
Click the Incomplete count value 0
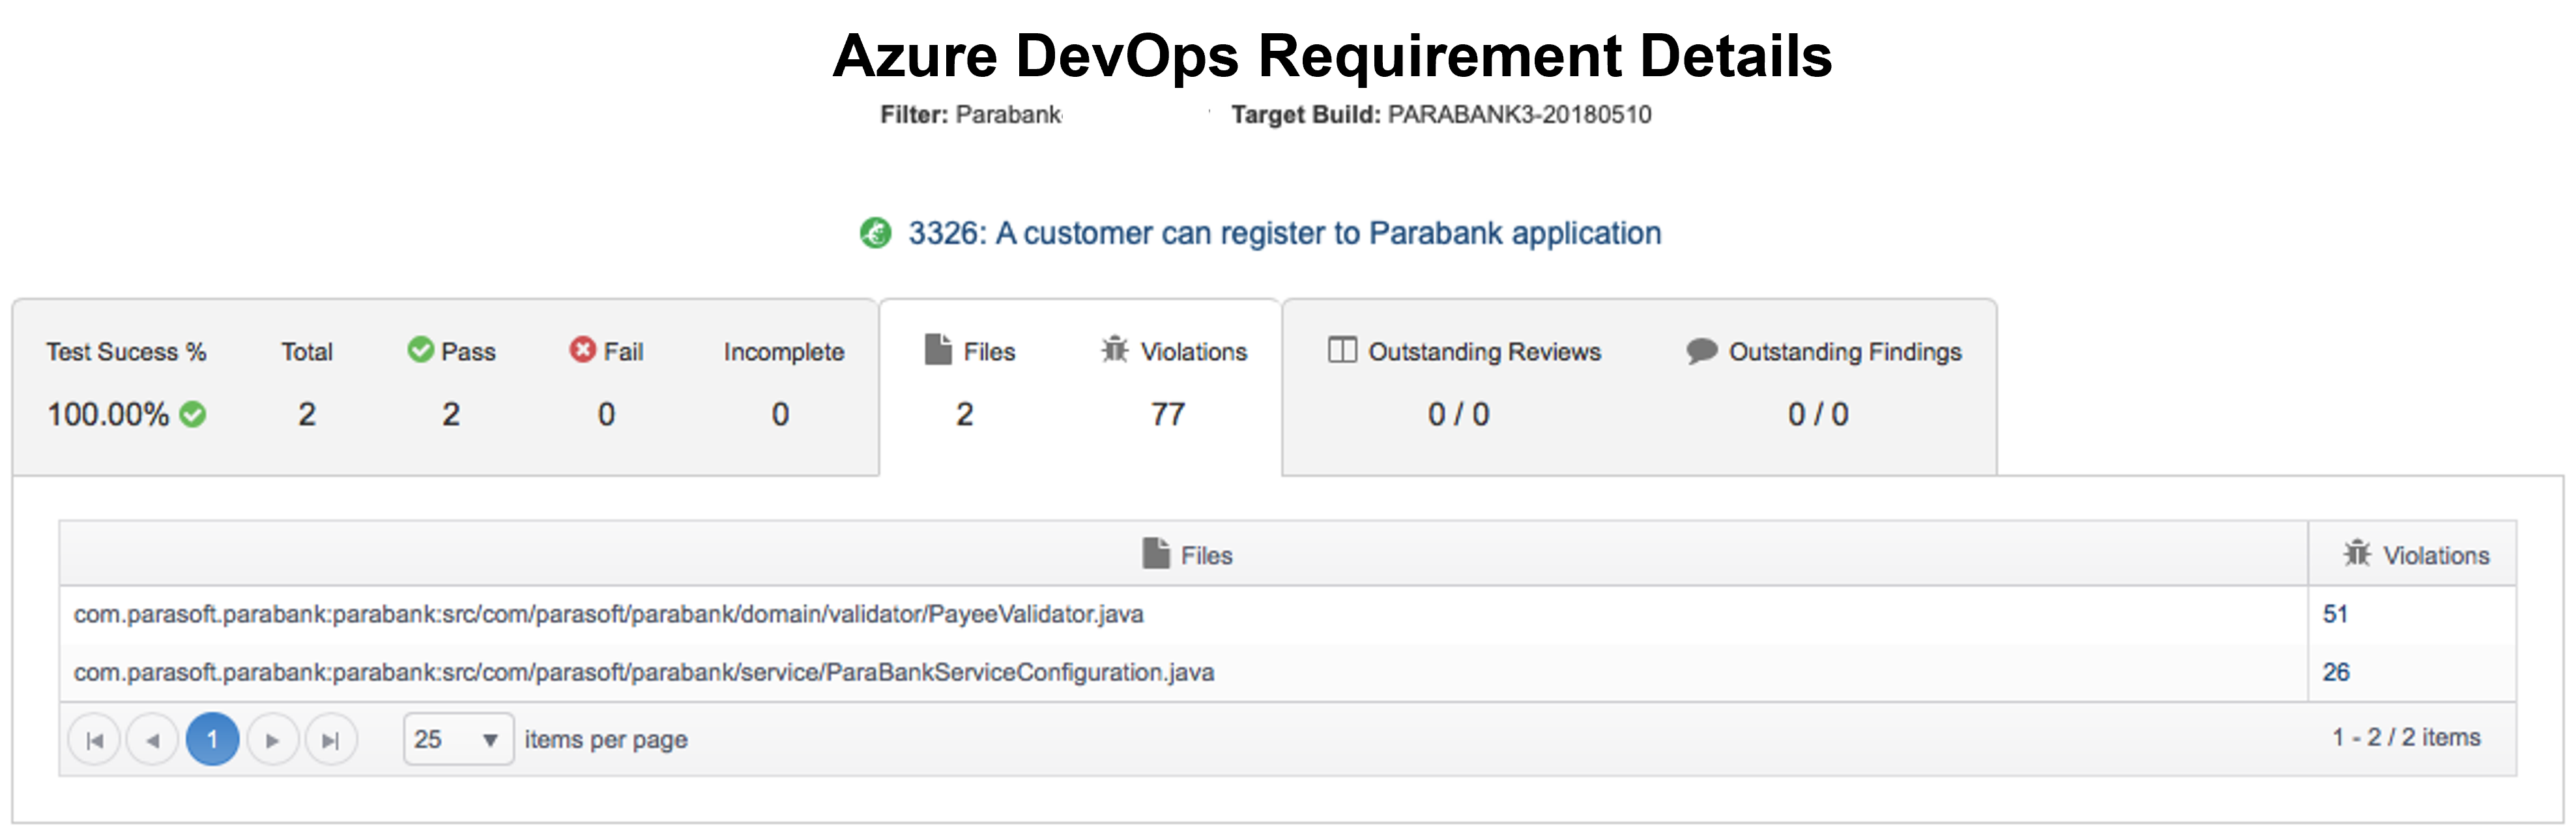coord(780,414)
